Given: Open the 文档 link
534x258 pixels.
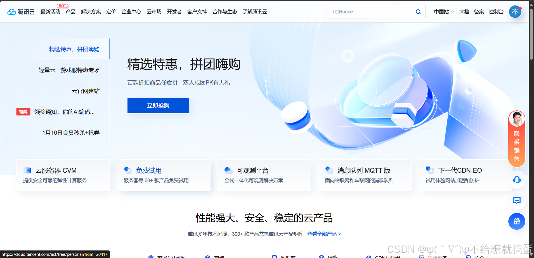Looking at the screenshot, I should pos(464,12).
